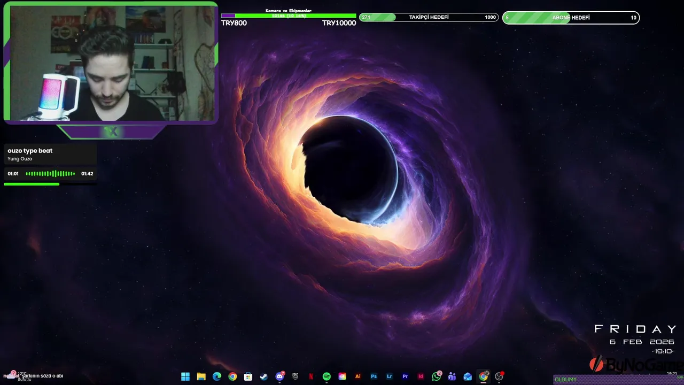Click the "FRIDAY" date widget text
Screen dimensions: 684x385
click(635, 329)
